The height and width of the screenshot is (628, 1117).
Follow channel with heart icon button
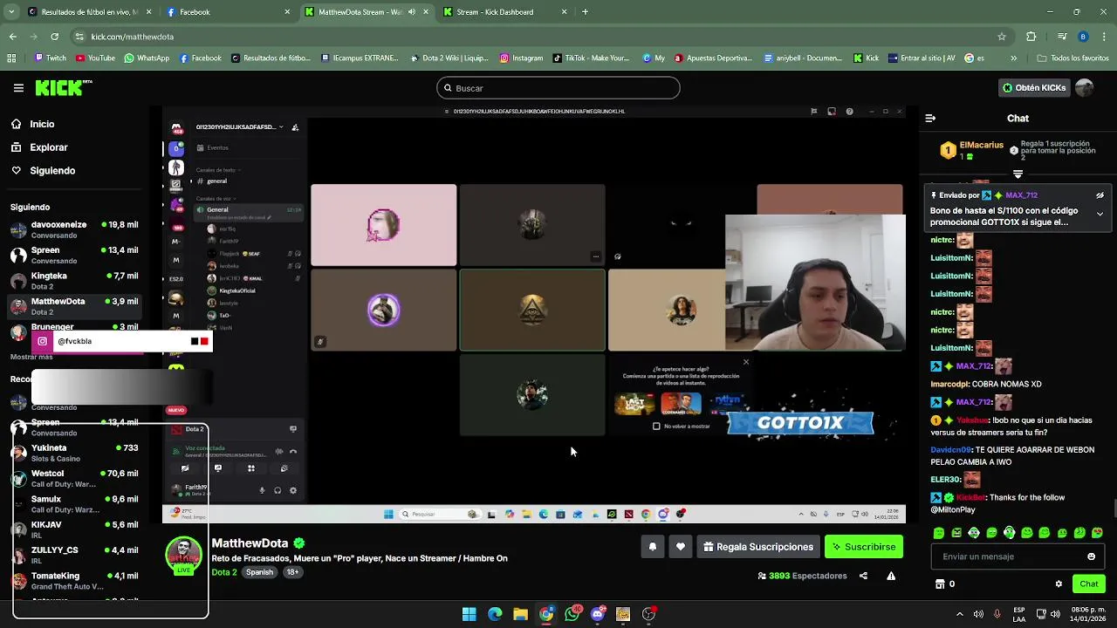(x=681, y=547)
